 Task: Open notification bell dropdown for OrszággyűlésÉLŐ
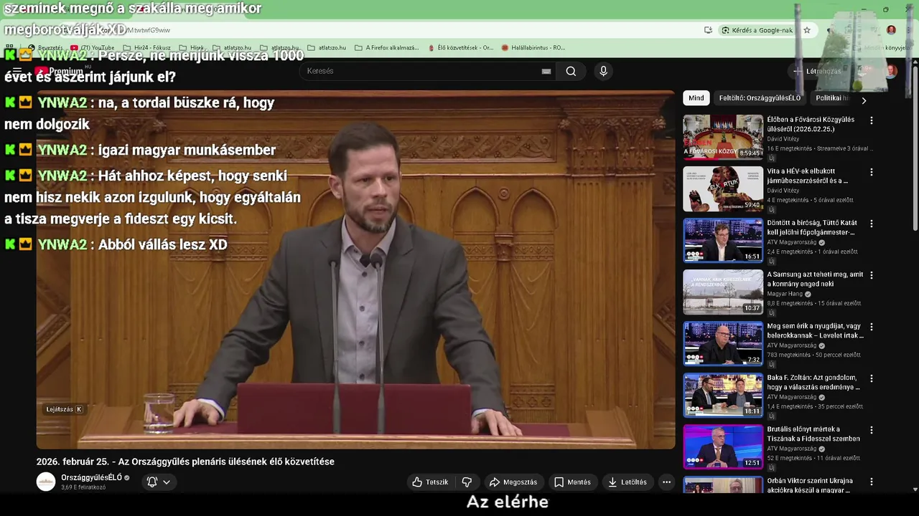point(159,482)
